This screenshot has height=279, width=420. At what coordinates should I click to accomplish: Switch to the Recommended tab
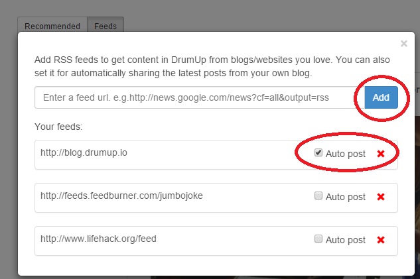pyautogui.click(x=52, y=26)
